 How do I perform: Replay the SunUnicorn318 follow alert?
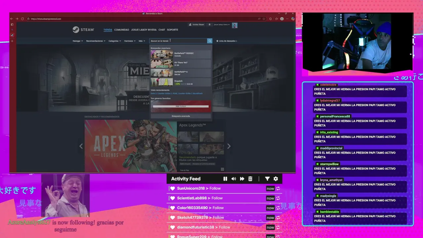coord(278,188)
